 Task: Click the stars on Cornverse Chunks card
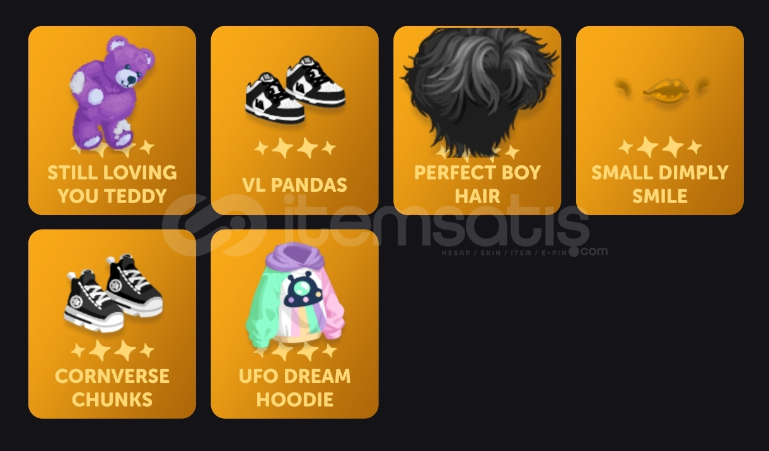tap(113, 351)
